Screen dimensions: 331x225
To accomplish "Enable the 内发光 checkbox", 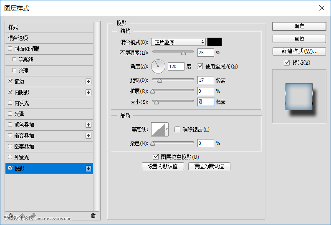I will click(x=10, y=103).
